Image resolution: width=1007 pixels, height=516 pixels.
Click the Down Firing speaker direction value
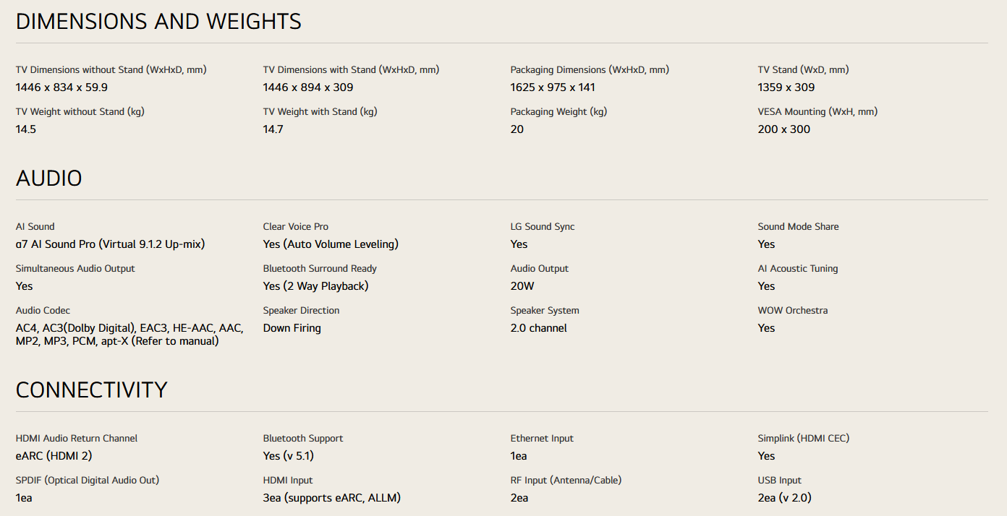pyautogui.click(x=292, y=328)
